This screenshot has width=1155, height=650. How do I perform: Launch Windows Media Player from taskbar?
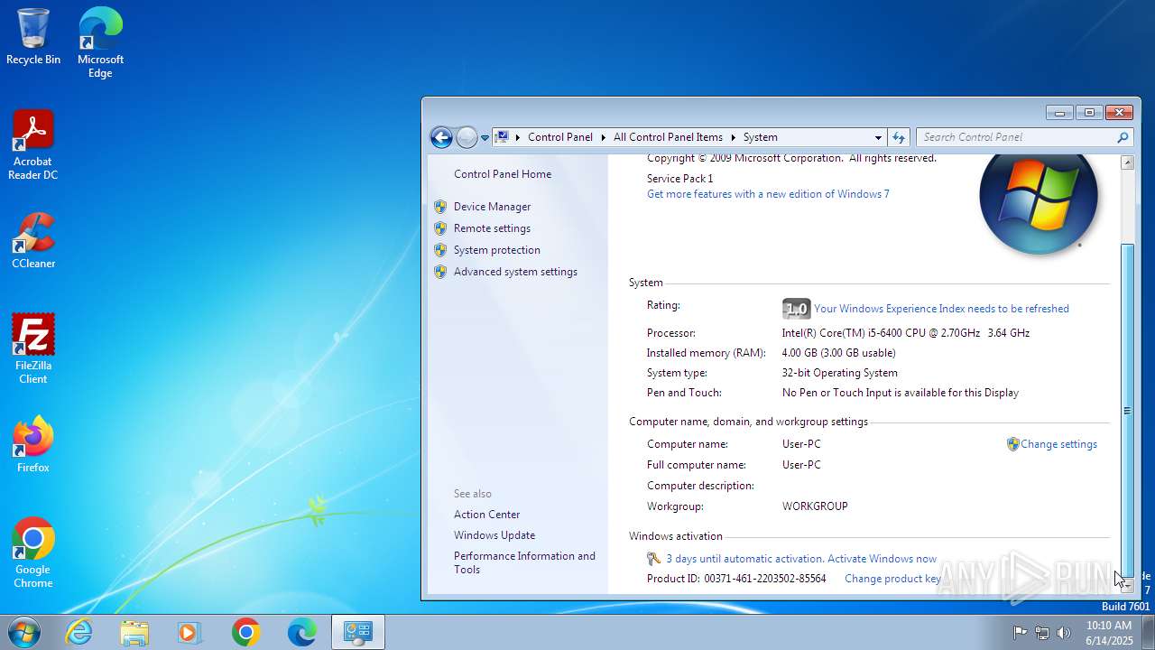(x=190, y=632)
